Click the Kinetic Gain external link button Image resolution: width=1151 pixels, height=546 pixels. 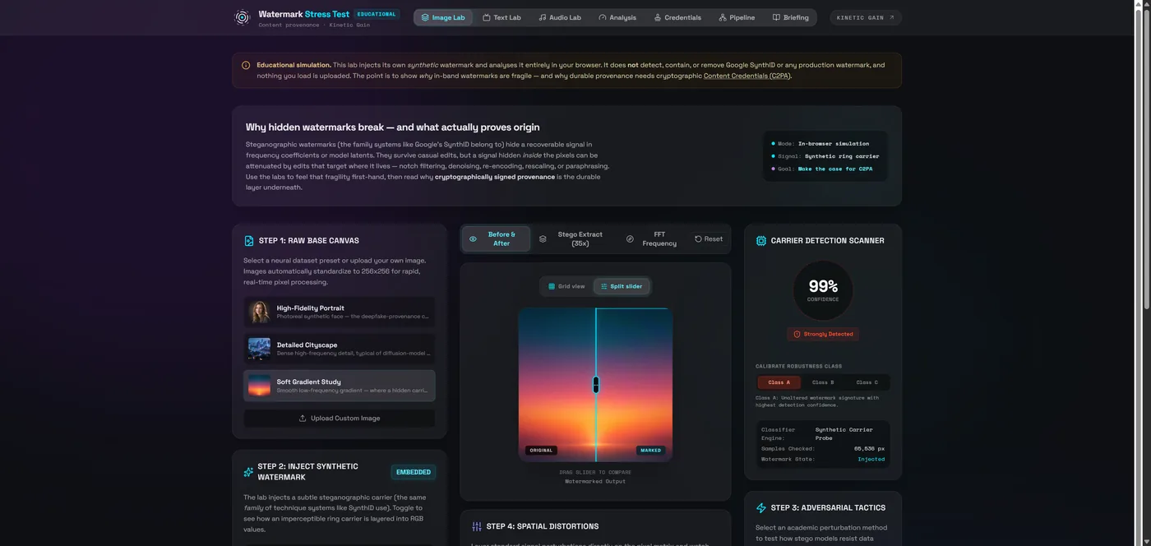click(865, 17)
